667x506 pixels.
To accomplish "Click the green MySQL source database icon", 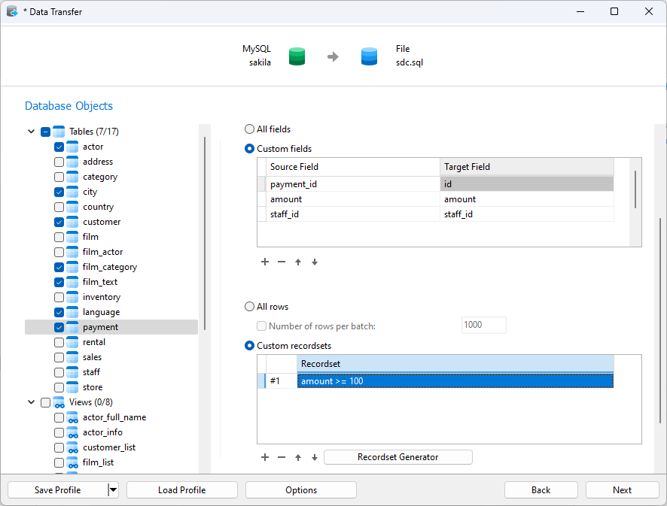I will coord(297,56).
